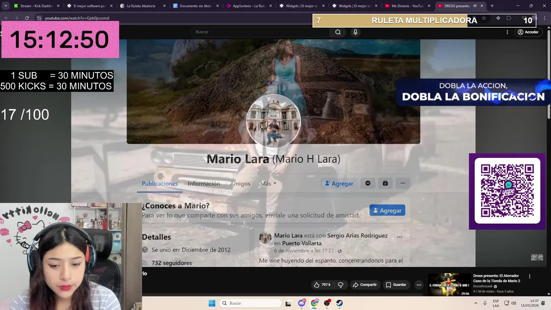Open Dross presenta: El Aterrador Caso title link
The width and height of the screenshot is (551, 310).
[x=496, y=278]
